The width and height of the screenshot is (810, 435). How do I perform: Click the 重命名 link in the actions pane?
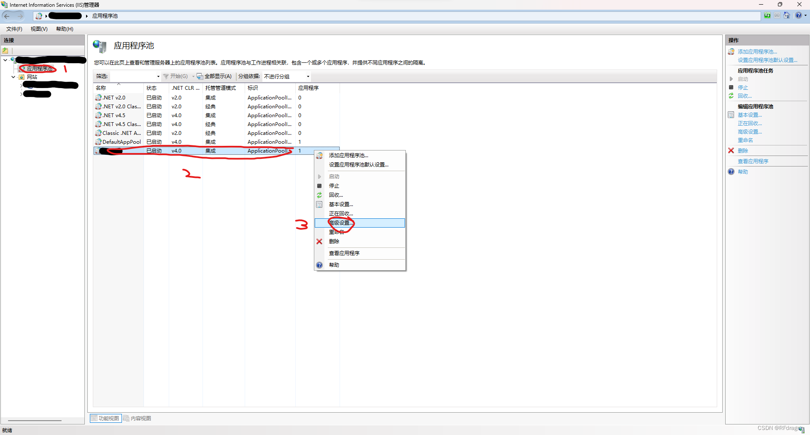[x=745, y=140]
